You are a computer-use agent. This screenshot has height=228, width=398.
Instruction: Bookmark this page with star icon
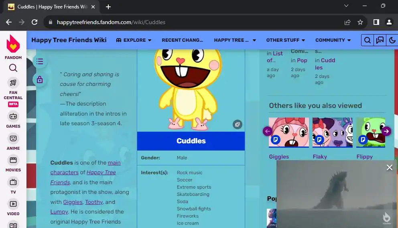(x=360, y=22)
